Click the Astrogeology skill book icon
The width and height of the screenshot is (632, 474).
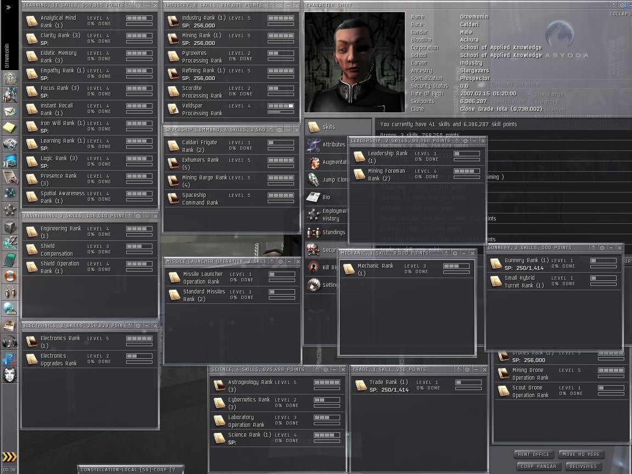[x=219, y=385]
